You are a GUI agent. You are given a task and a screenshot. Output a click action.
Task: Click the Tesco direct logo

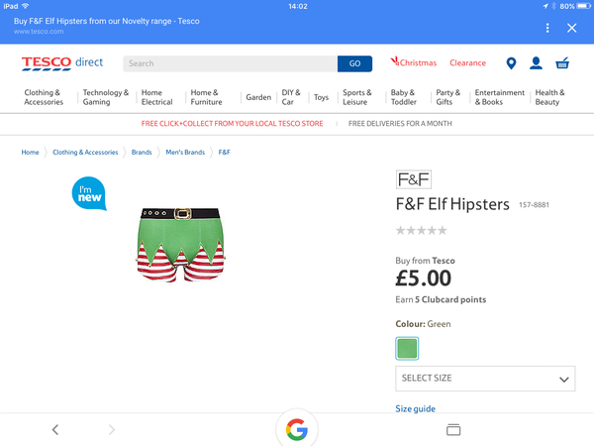pos(62,63)
